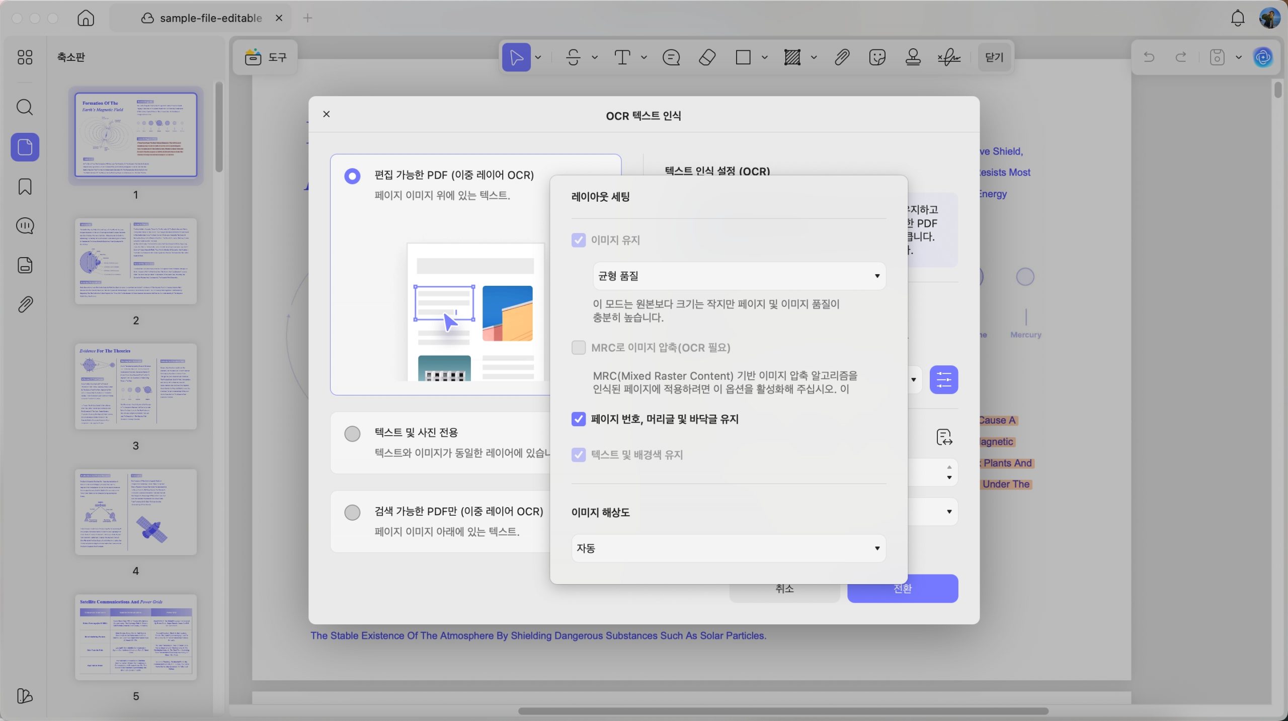The image size is (1288, 721).
Task: Expand strikethrough tool options arrow
Action: [595, 57]
